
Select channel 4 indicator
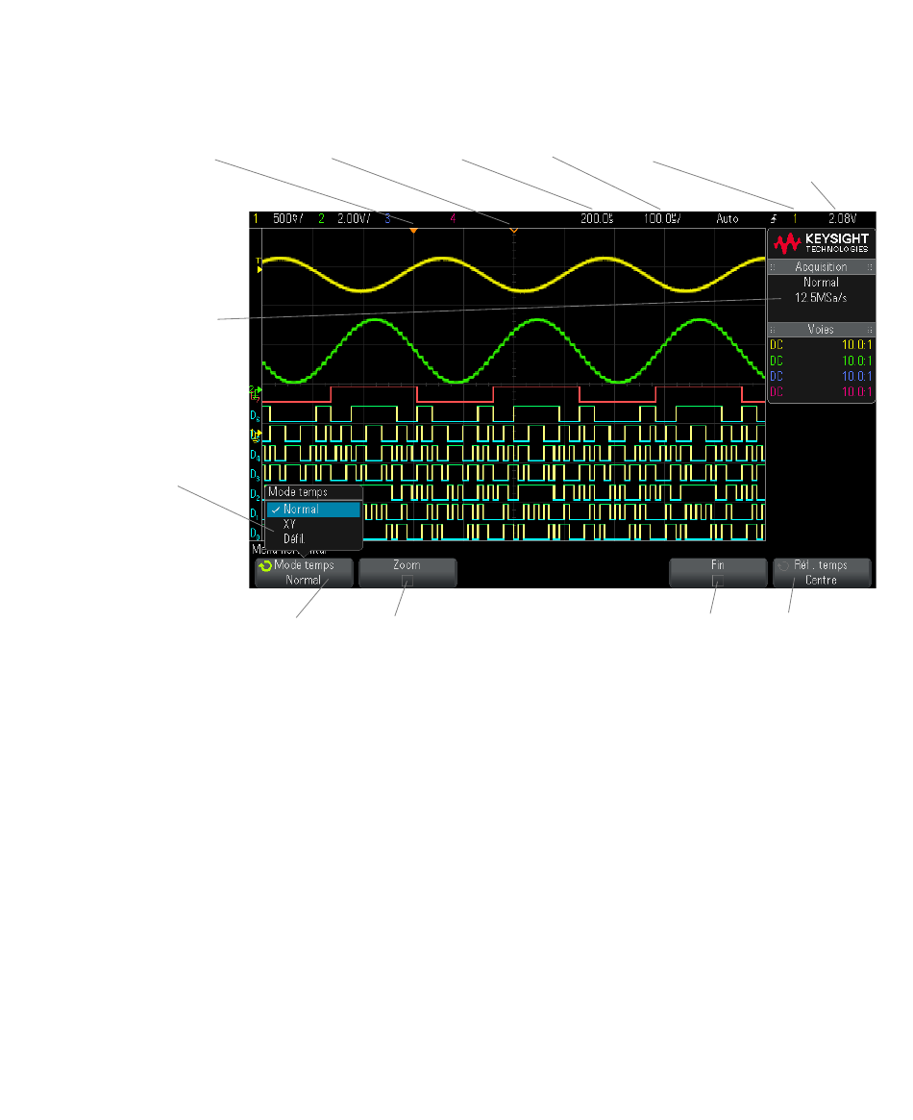(x=453, y=218)
